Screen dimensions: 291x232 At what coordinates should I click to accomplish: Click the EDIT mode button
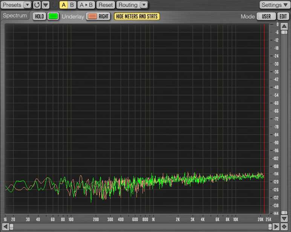tap(283, 17)
